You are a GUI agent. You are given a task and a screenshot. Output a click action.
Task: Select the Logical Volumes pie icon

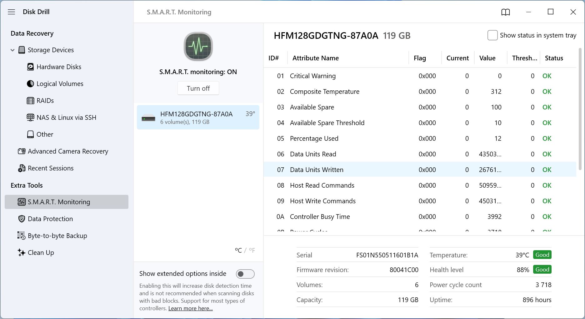pyautogui.click(x=30, y=84)
